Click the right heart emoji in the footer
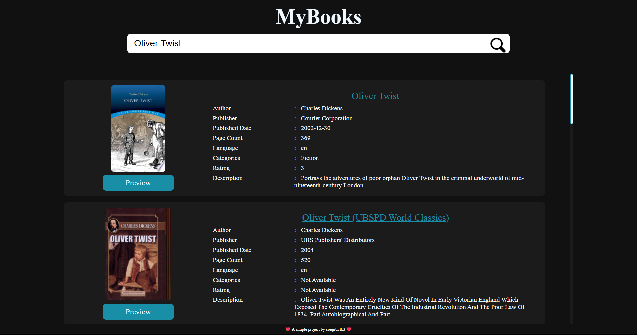 (x=349, y=329)
